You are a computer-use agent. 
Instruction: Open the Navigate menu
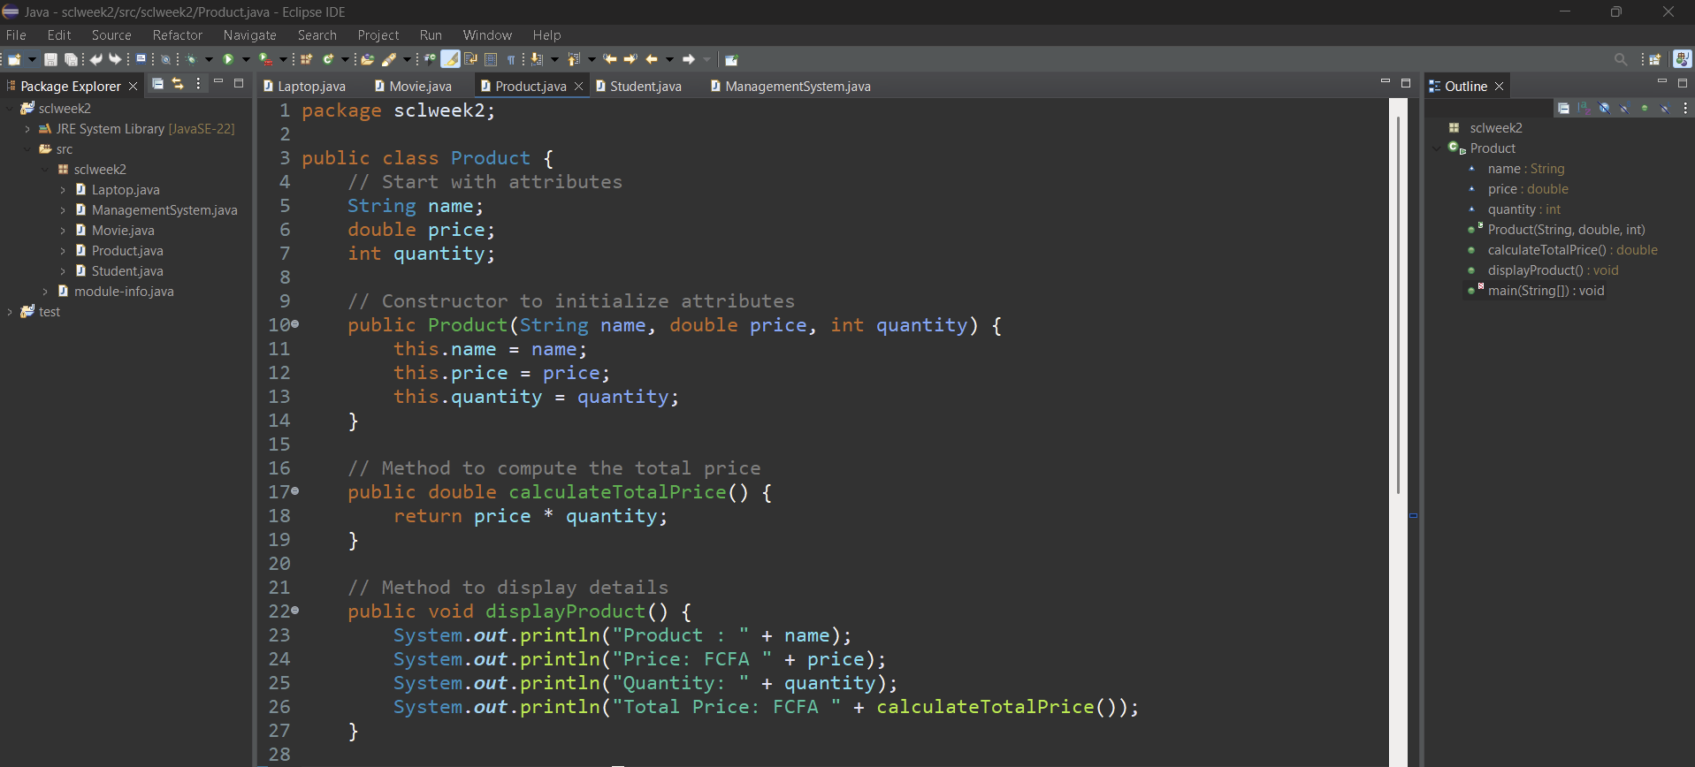click(x=250, y=35)
